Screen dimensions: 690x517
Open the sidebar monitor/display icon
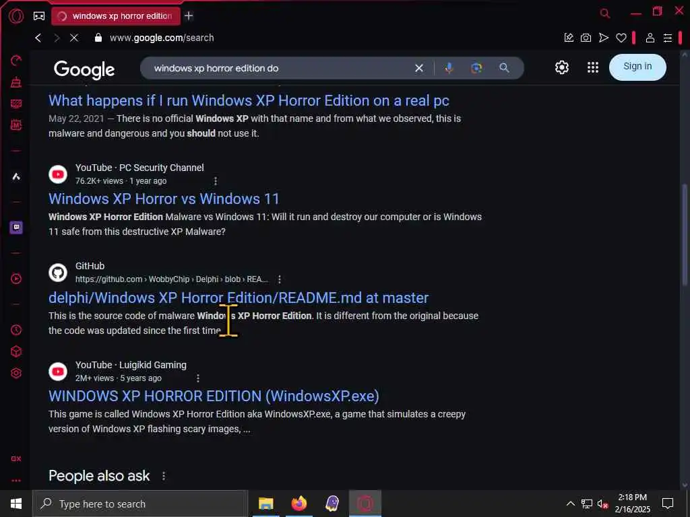[x=16, y=103]
